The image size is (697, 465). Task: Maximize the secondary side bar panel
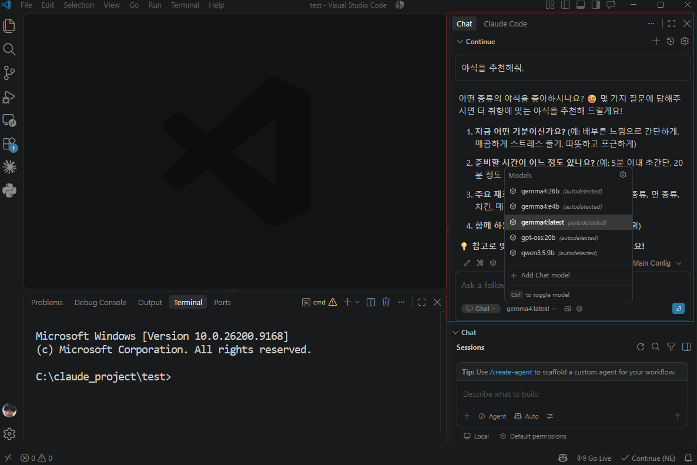[672, 24]
